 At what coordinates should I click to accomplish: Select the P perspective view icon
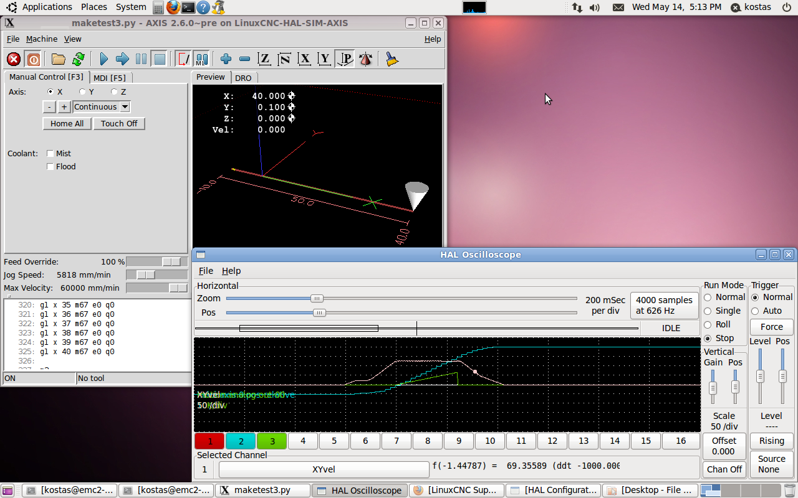click(345, 59)
